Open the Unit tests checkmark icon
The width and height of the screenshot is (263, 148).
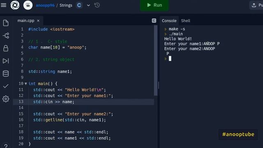click(6, 86)
